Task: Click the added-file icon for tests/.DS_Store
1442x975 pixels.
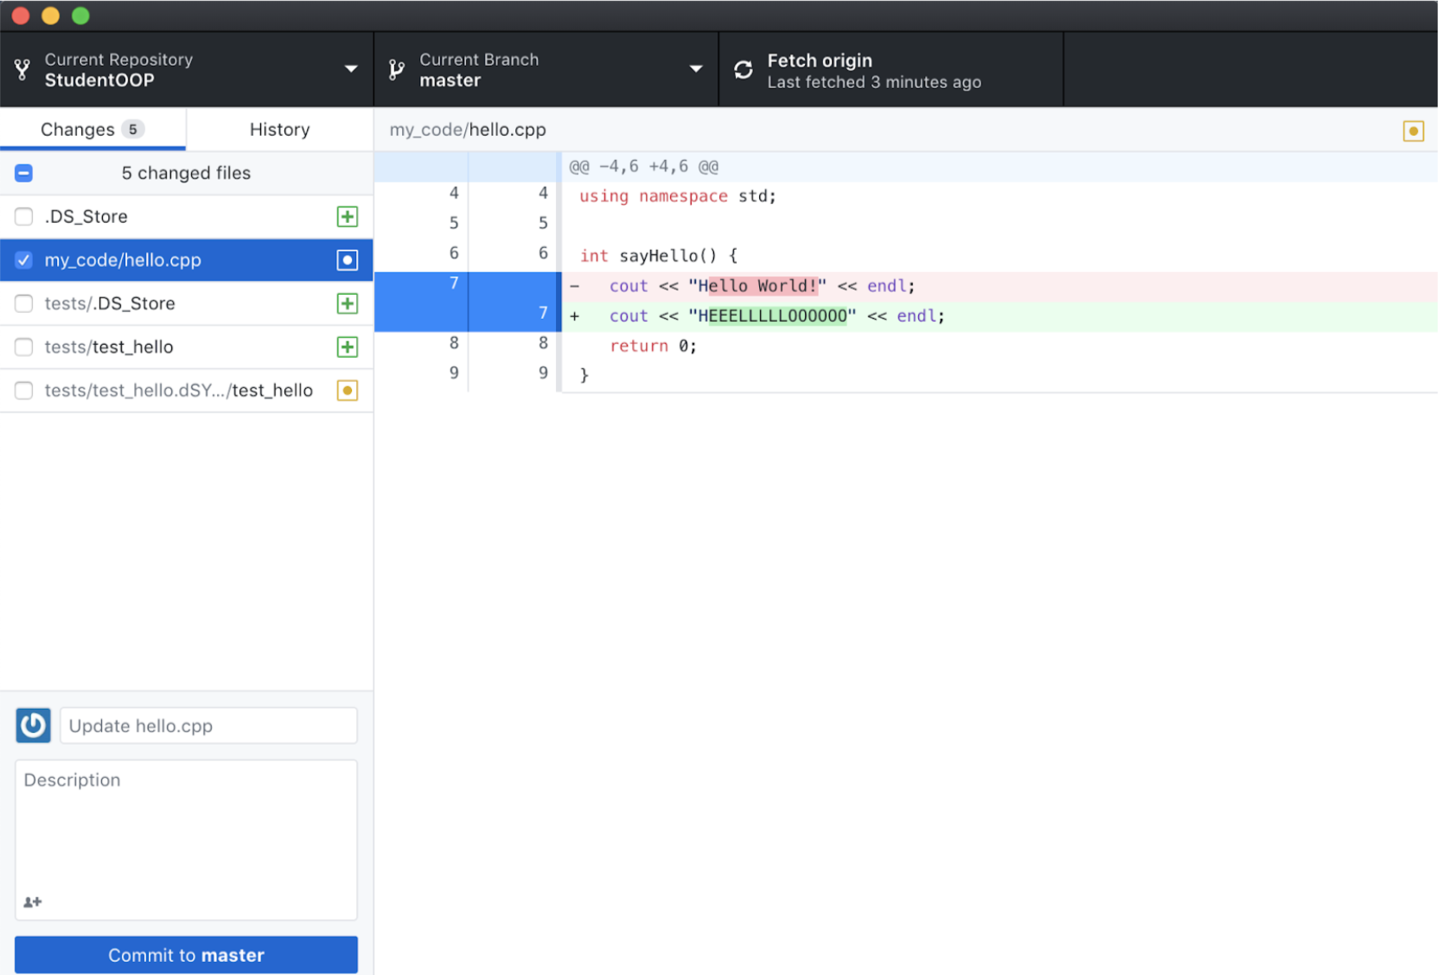Action: (348, 303)
